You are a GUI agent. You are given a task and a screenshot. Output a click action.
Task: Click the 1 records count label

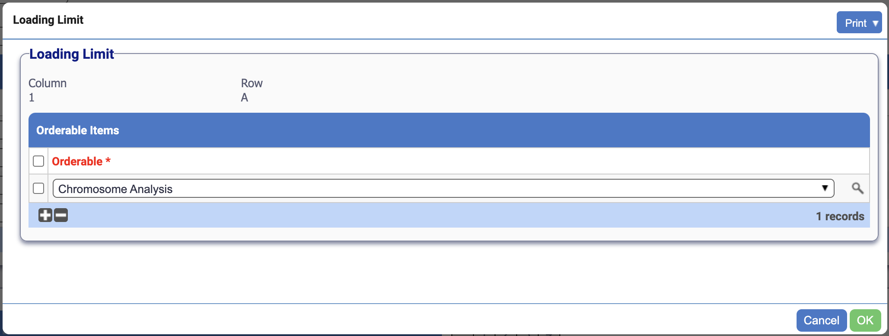pos(840,216)
